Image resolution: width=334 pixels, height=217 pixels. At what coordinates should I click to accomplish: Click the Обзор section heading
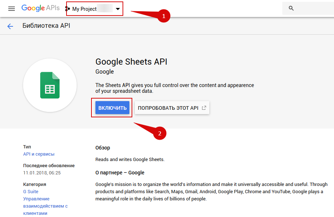(103, 148)
